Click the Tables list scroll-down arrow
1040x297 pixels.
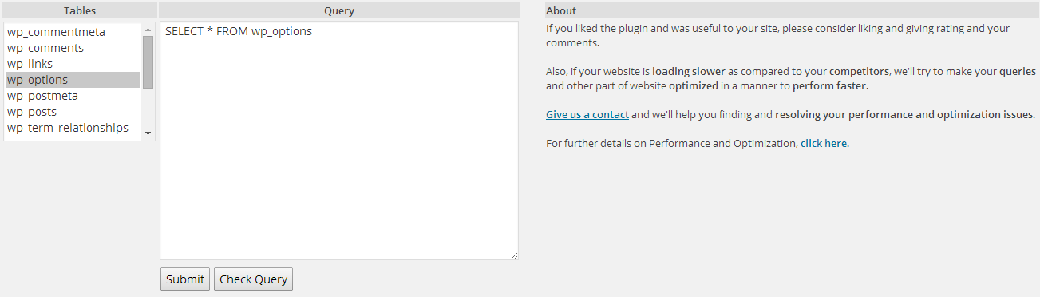pos(148,133)
